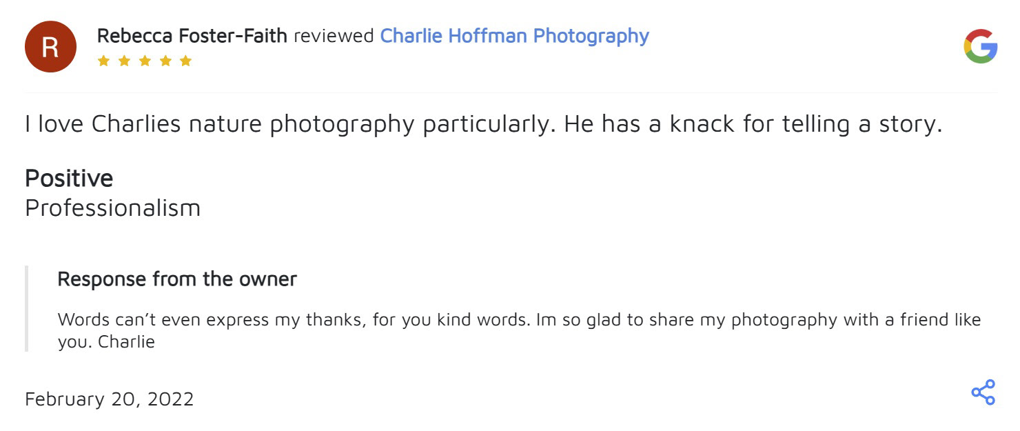The height and width of the screenshot is (431, 1020).
Task: Click the red "R" reviewer avatar
Action: [50, 46]
